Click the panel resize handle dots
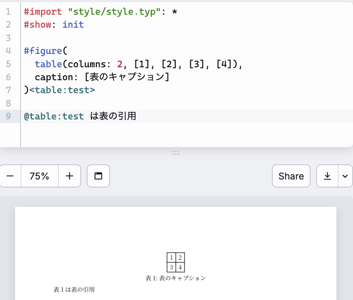Image resolution: width=353 pixels, height=300 pixels. 176,153
